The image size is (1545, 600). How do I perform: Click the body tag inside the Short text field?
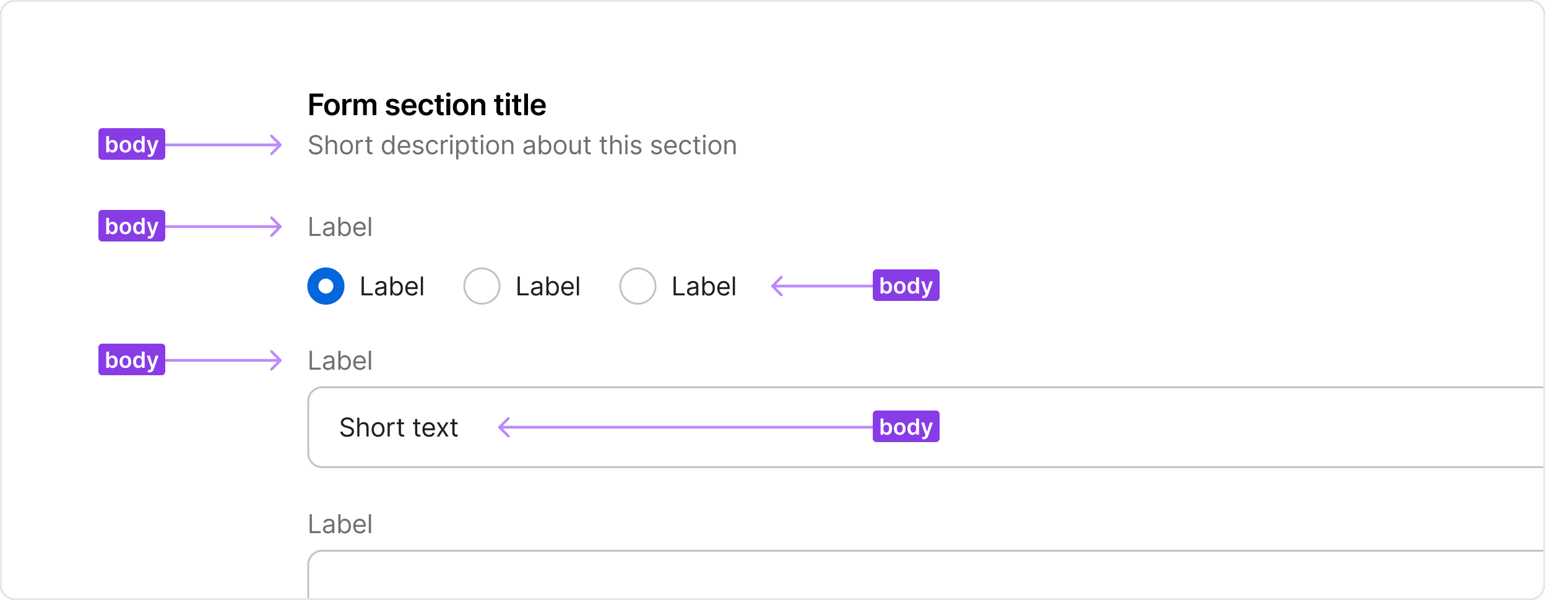point(906,427)
